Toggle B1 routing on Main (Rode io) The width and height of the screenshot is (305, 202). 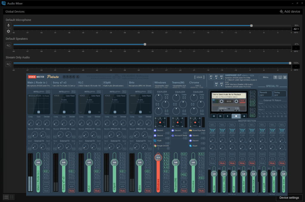point(46,171)
